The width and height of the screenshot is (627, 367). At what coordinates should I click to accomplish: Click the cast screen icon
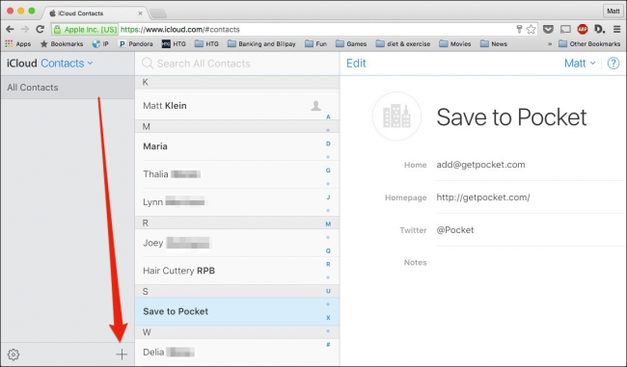[565, 29]
